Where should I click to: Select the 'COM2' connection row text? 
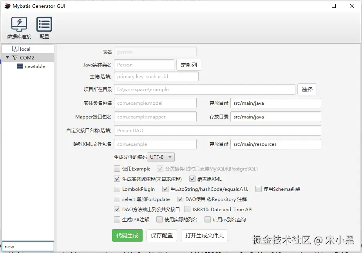[27, 57]
